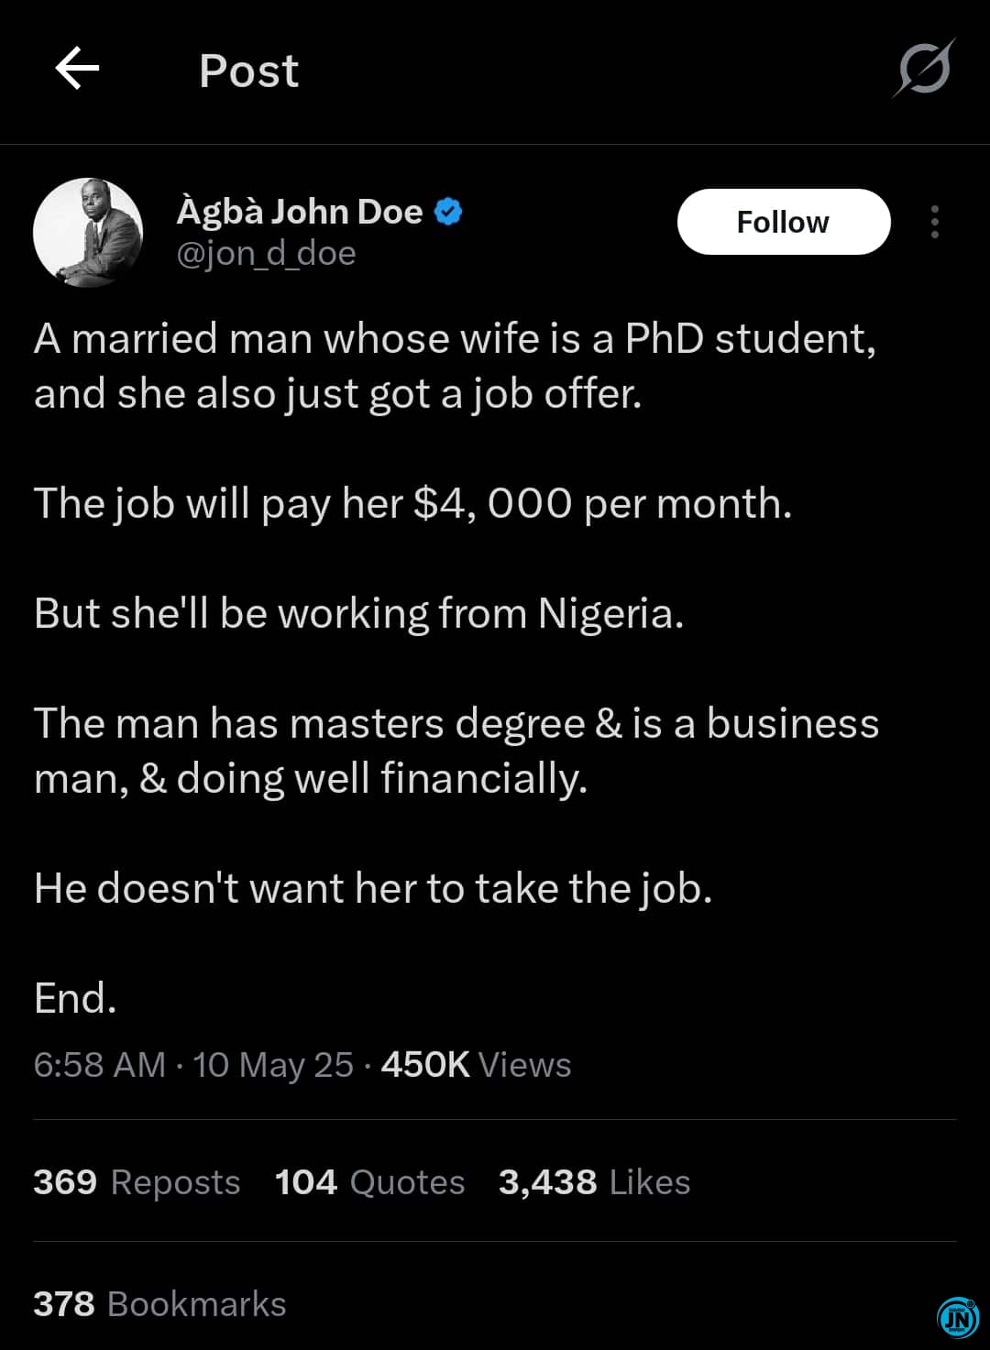990x1350 pixels.
Task: Click the post's first paragraph text
Action: tap(456, 366)
